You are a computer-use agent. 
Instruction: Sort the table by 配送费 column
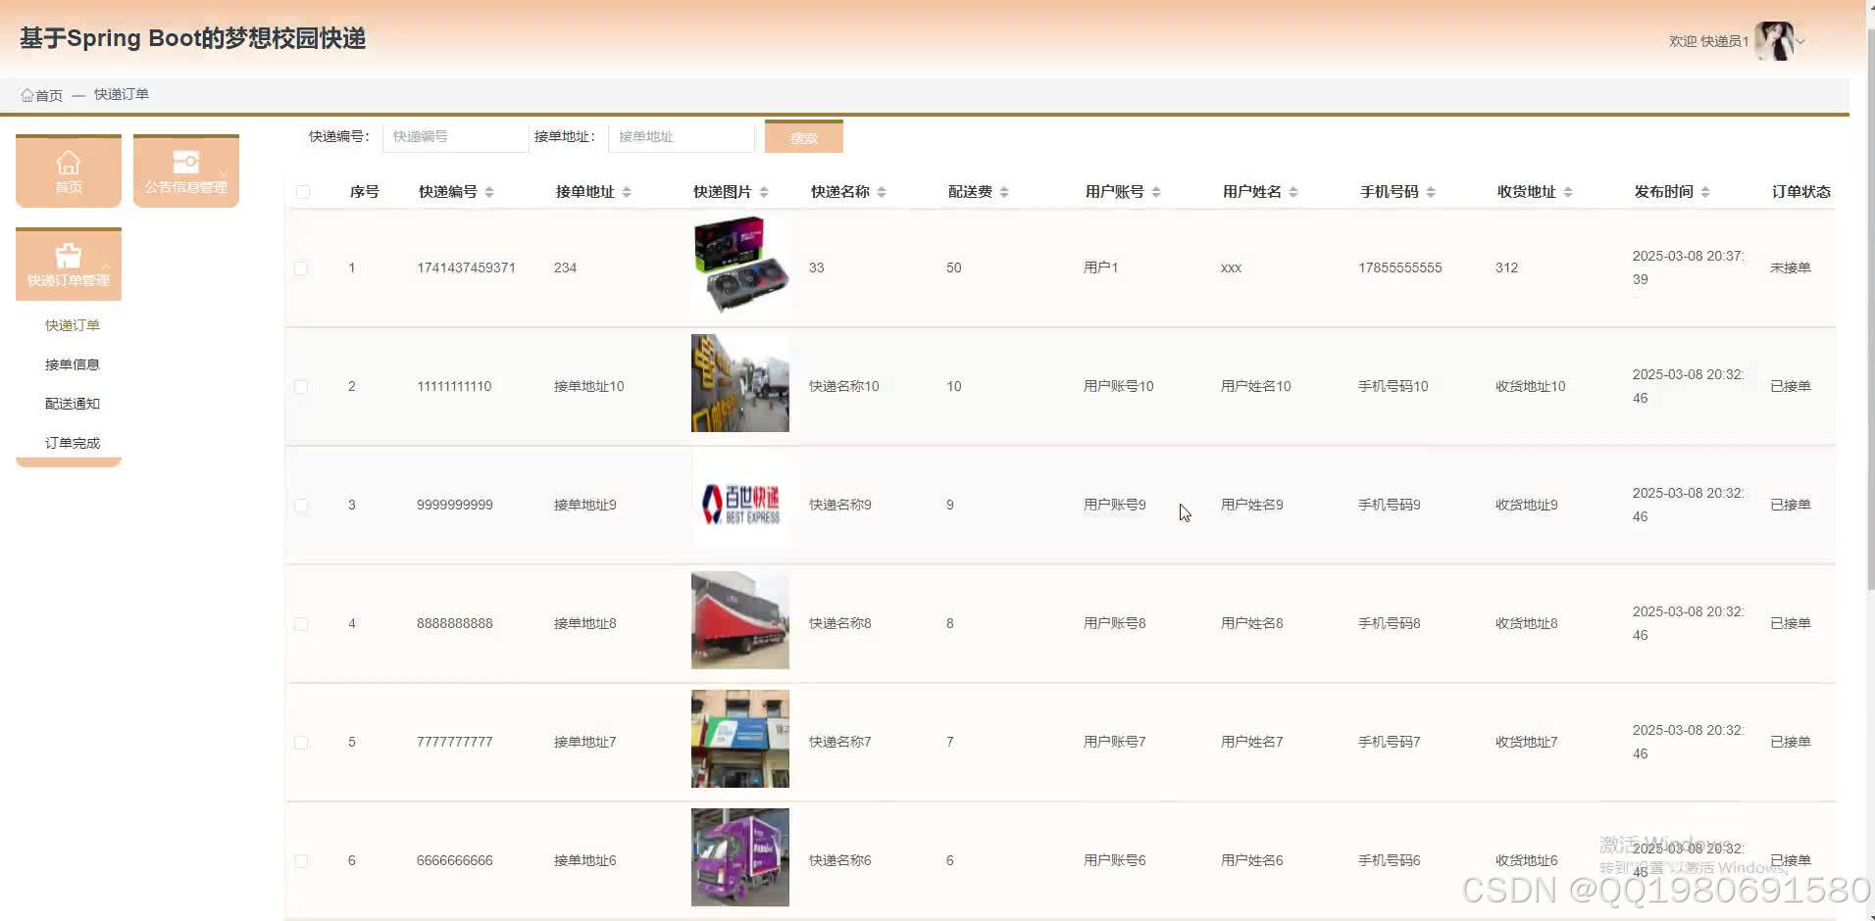tap(1006, 191)
